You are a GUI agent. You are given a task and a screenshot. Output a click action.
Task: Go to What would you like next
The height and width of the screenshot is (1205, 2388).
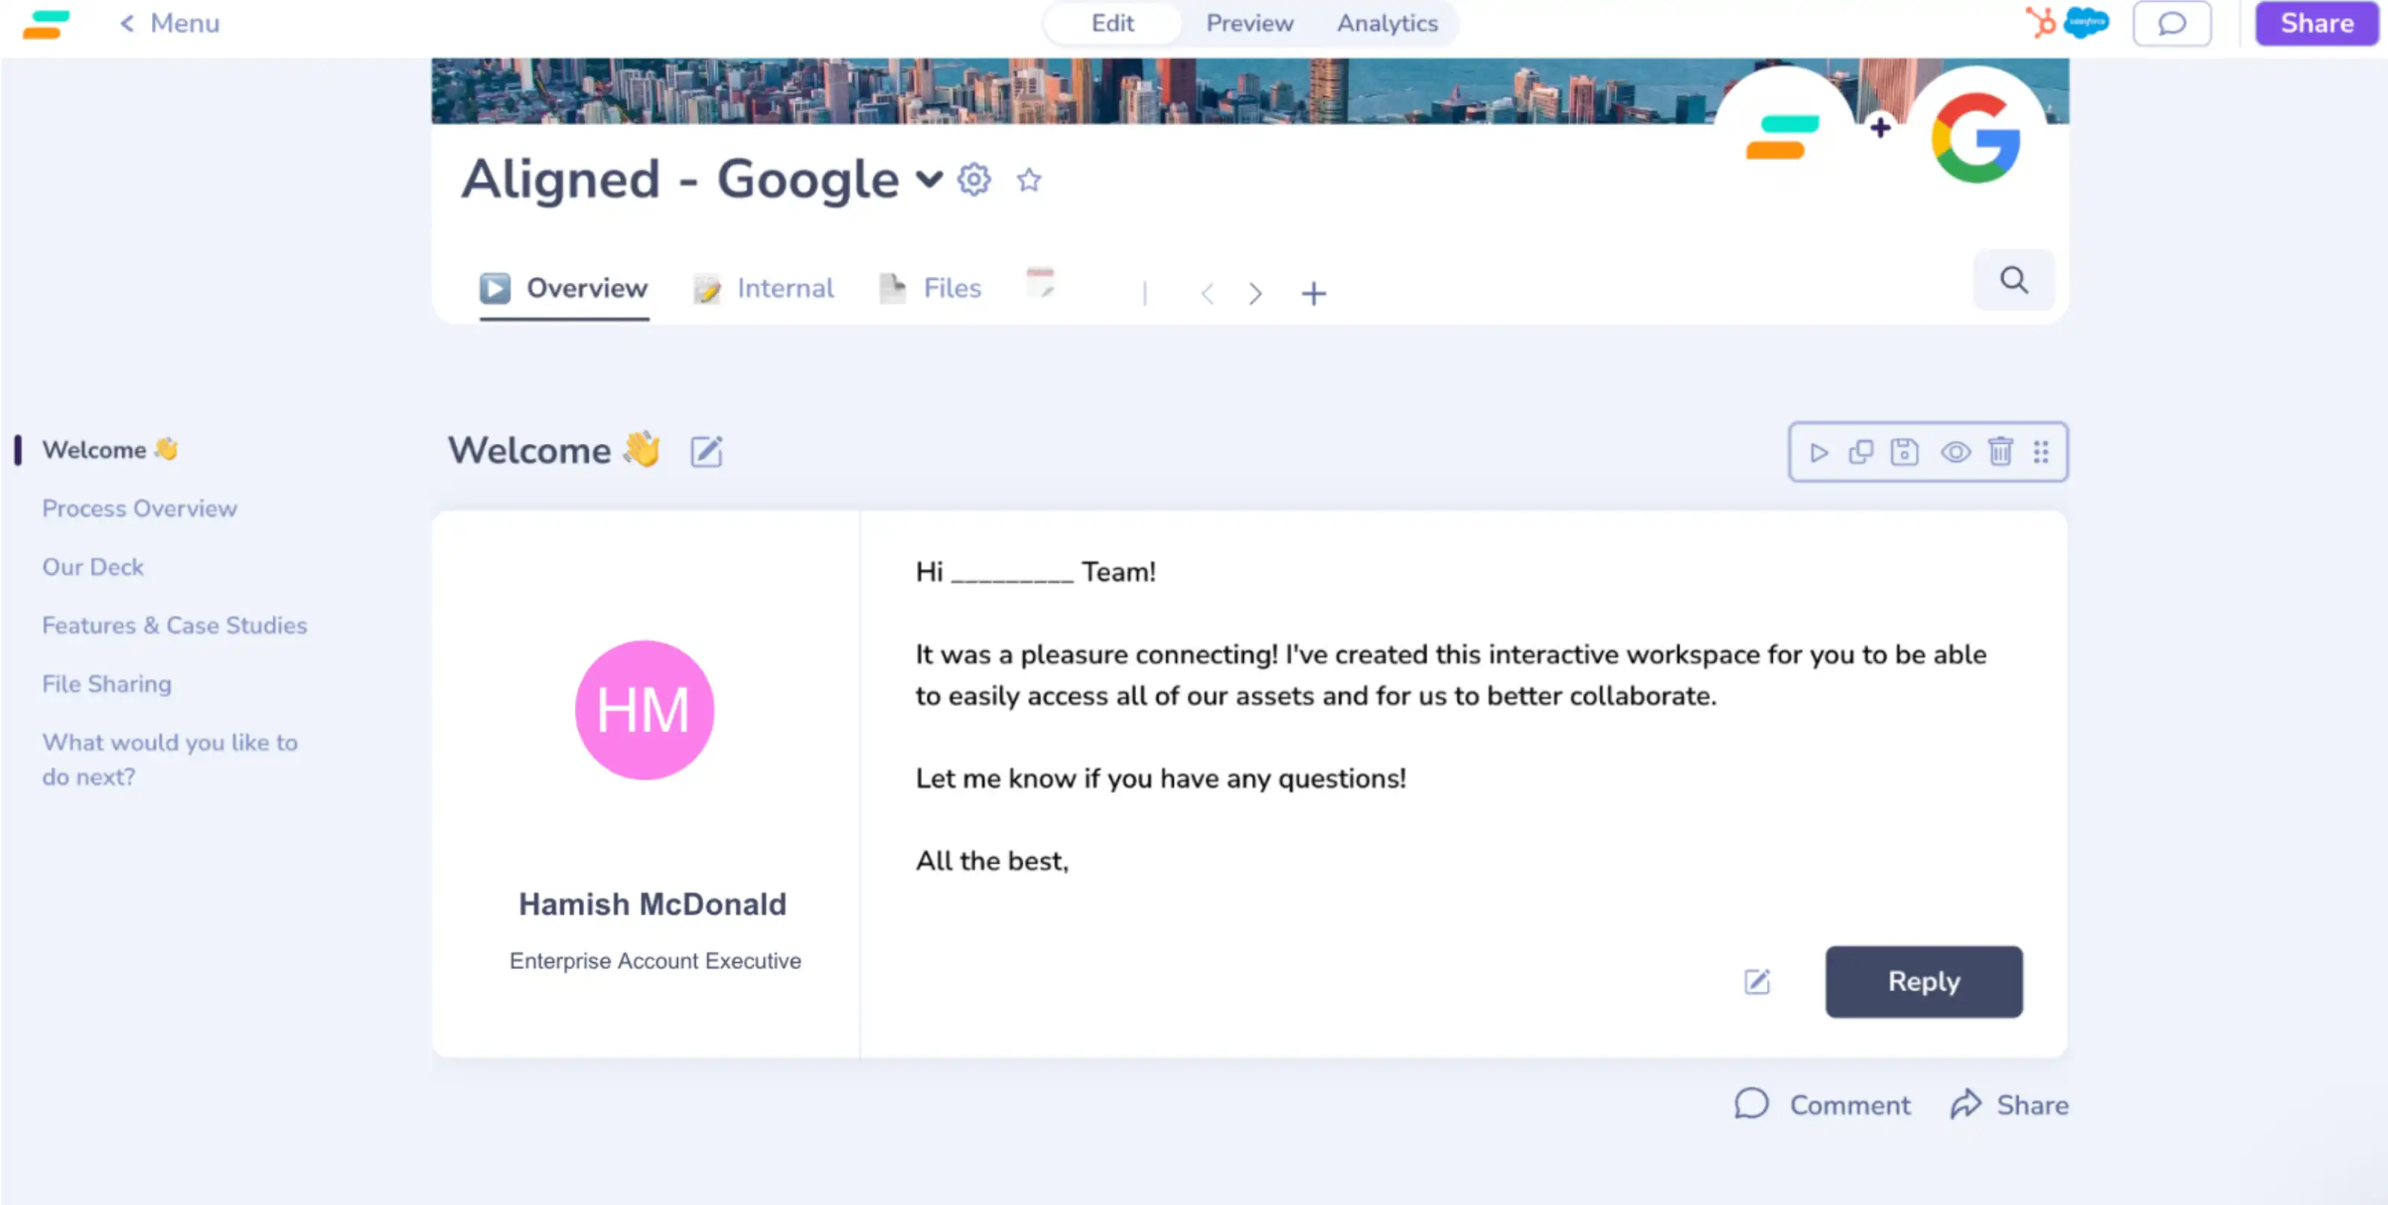coord(170,760)
